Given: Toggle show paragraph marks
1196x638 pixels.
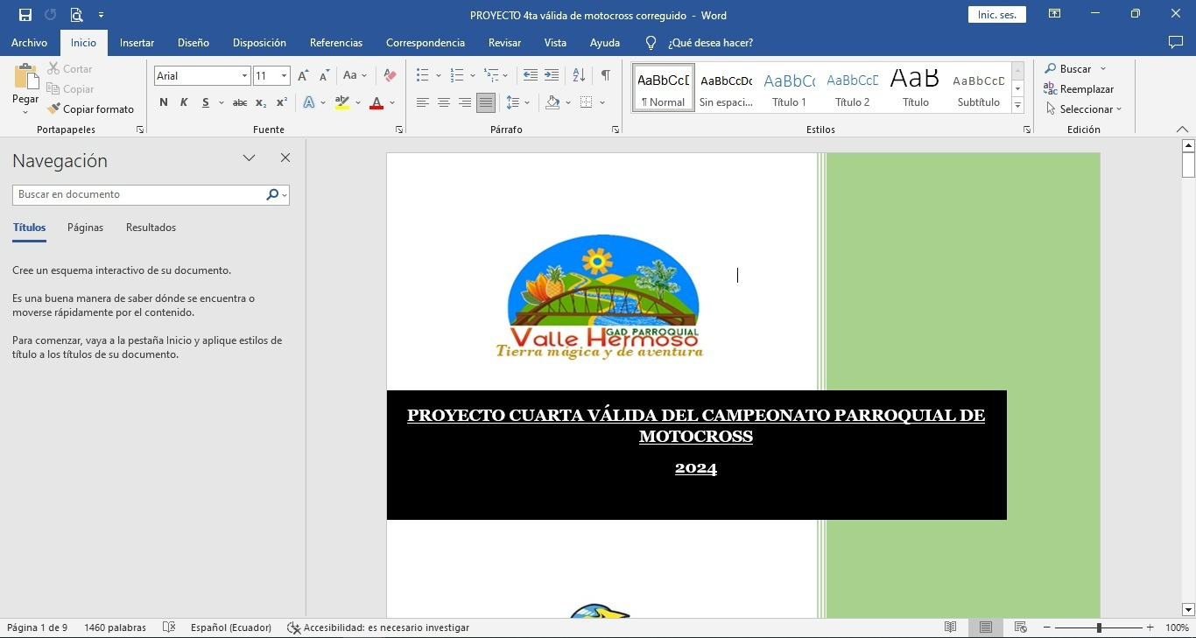Looking at the screenshot, I should click(605, 76).
